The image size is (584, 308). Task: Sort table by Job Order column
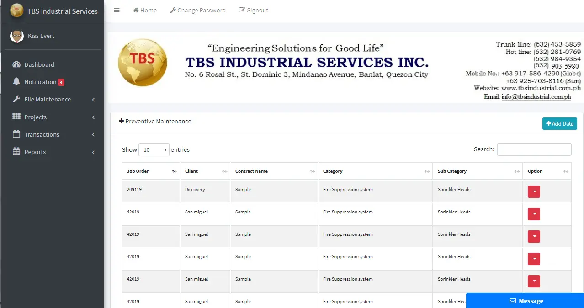click(x=151, y=171)
